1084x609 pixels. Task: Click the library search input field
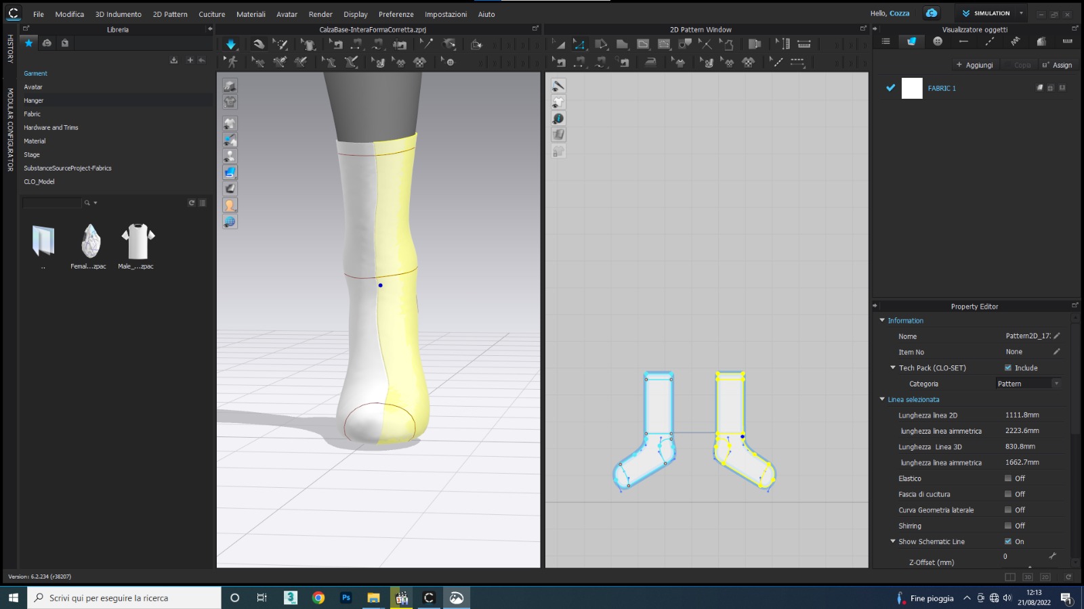51,203
